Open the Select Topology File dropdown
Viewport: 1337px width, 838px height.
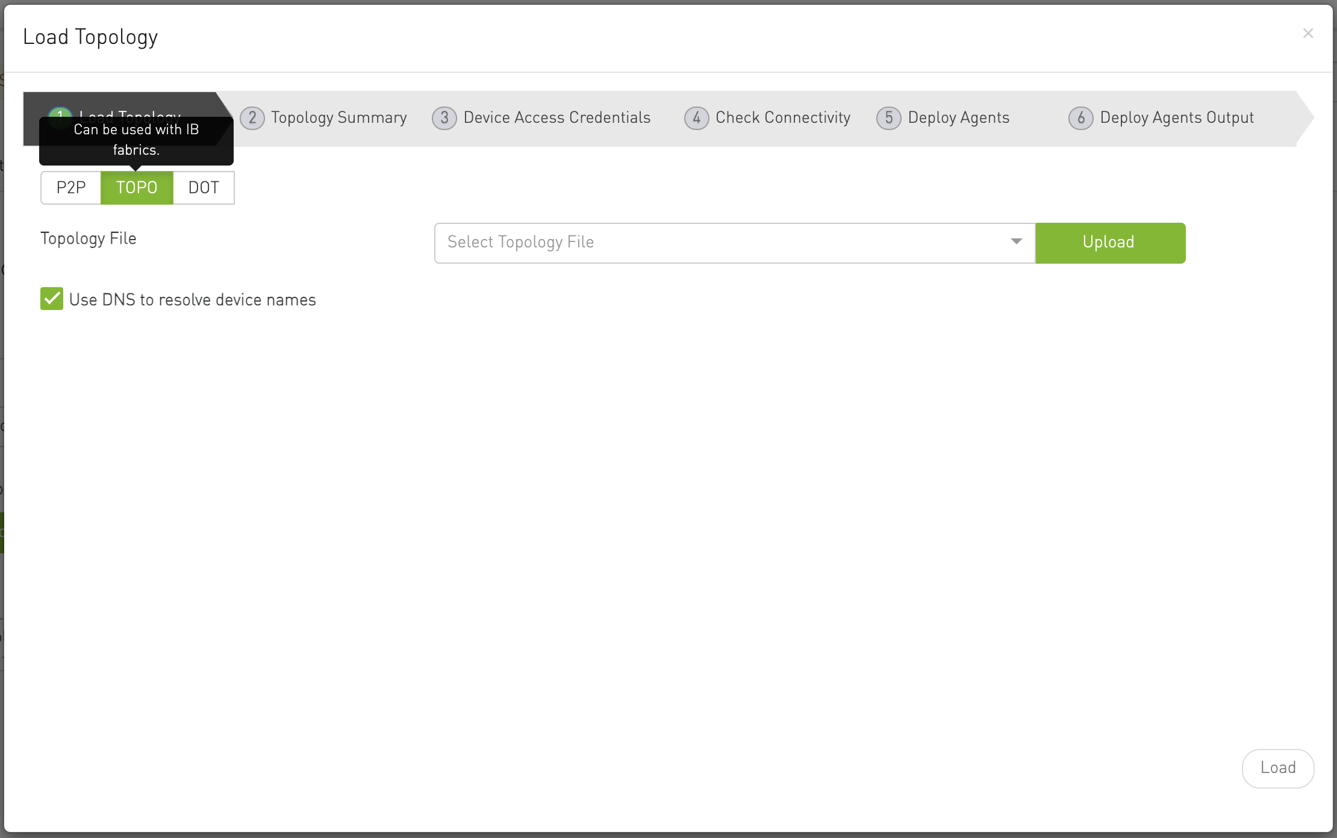[735, 243]
